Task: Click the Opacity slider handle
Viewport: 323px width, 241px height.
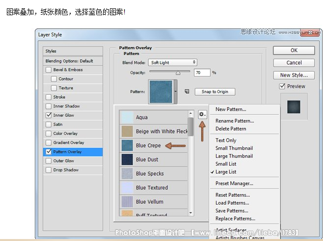Action: pyautogui.click(x=178, y=73)
